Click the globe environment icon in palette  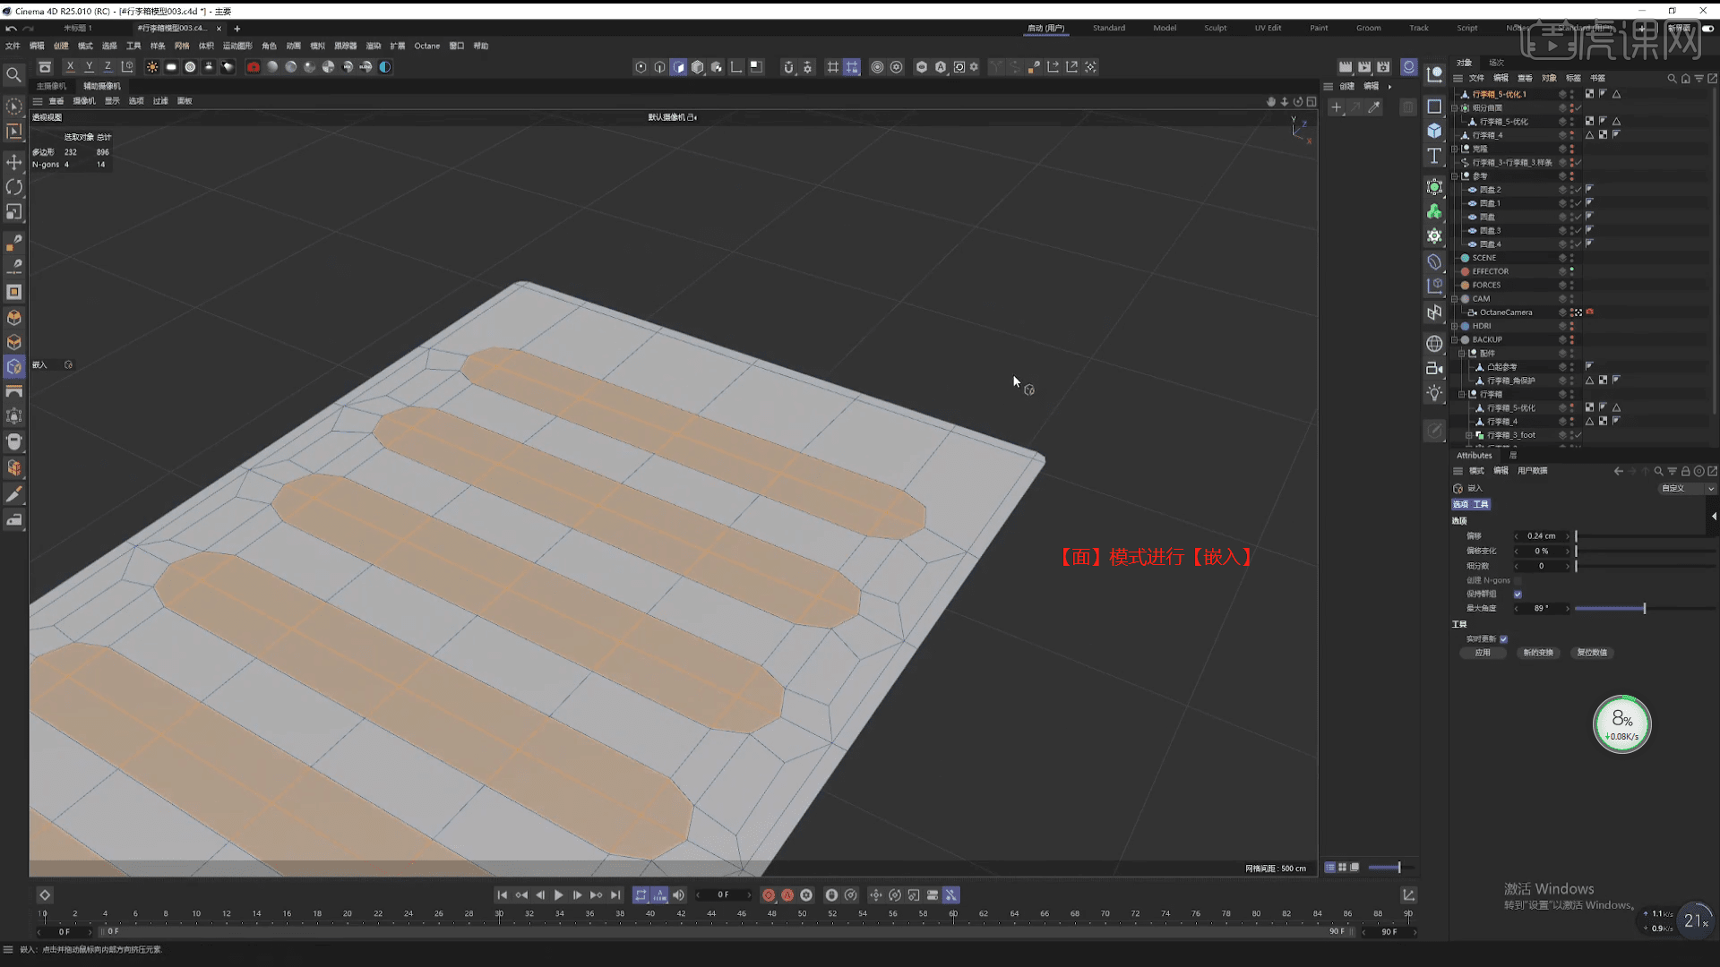(x=1434, y=344)
